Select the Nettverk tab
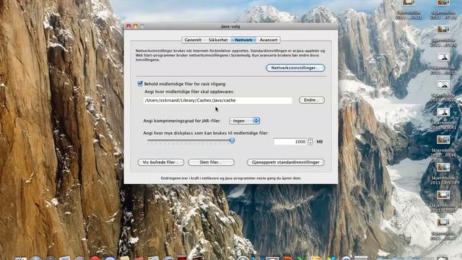The image size is (462, 260). 243,40
